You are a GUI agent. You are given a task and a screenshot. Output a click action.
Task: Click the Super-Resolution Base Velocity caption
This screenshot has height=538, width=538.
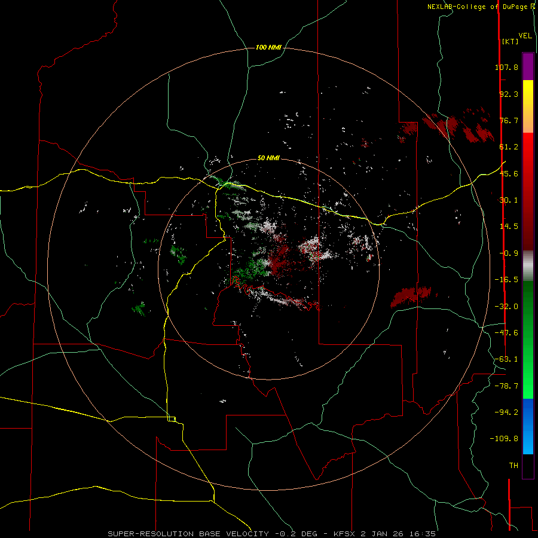pos(272,534)
